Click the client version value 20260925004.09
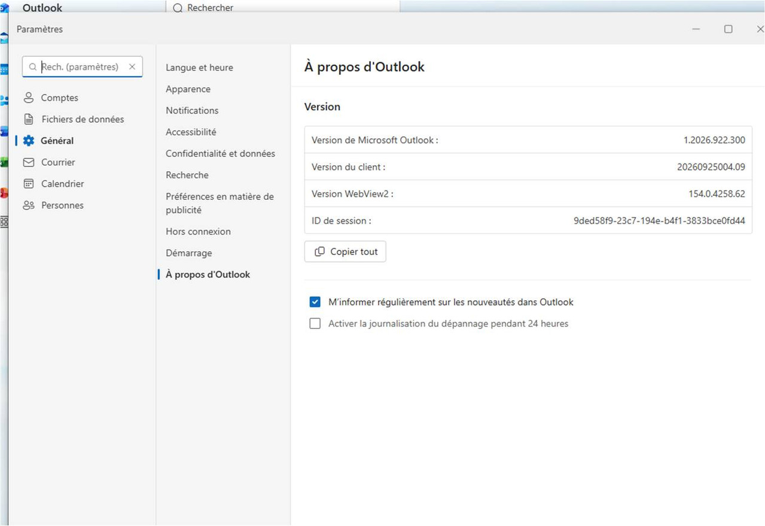 pos(711,167)
